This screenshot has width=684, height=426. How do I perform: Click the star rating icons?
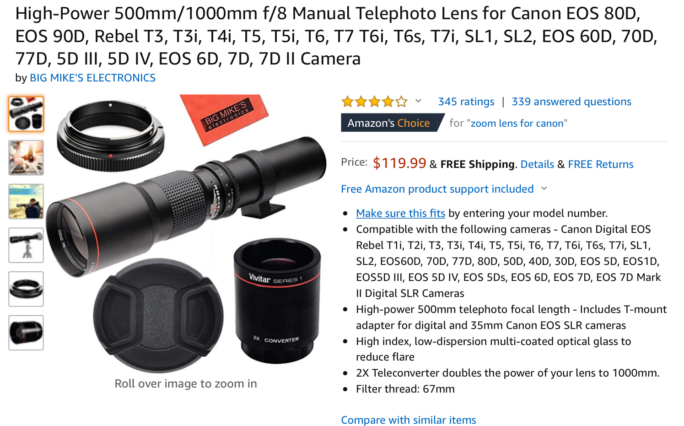[x=374, y=102]
